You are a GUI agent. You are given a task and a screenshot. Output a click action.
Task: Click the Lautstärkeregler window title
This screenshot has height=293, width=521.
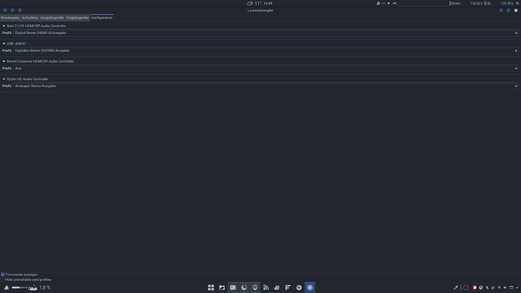click(260, 11)
